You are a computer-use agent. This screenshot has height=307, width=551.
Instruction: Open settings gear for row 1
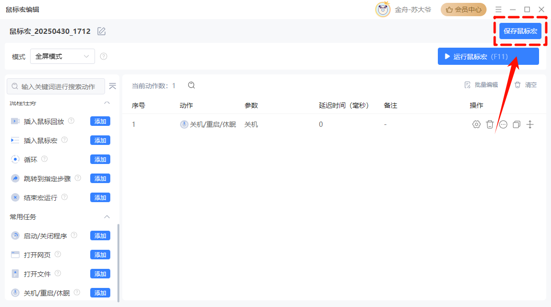476,124
